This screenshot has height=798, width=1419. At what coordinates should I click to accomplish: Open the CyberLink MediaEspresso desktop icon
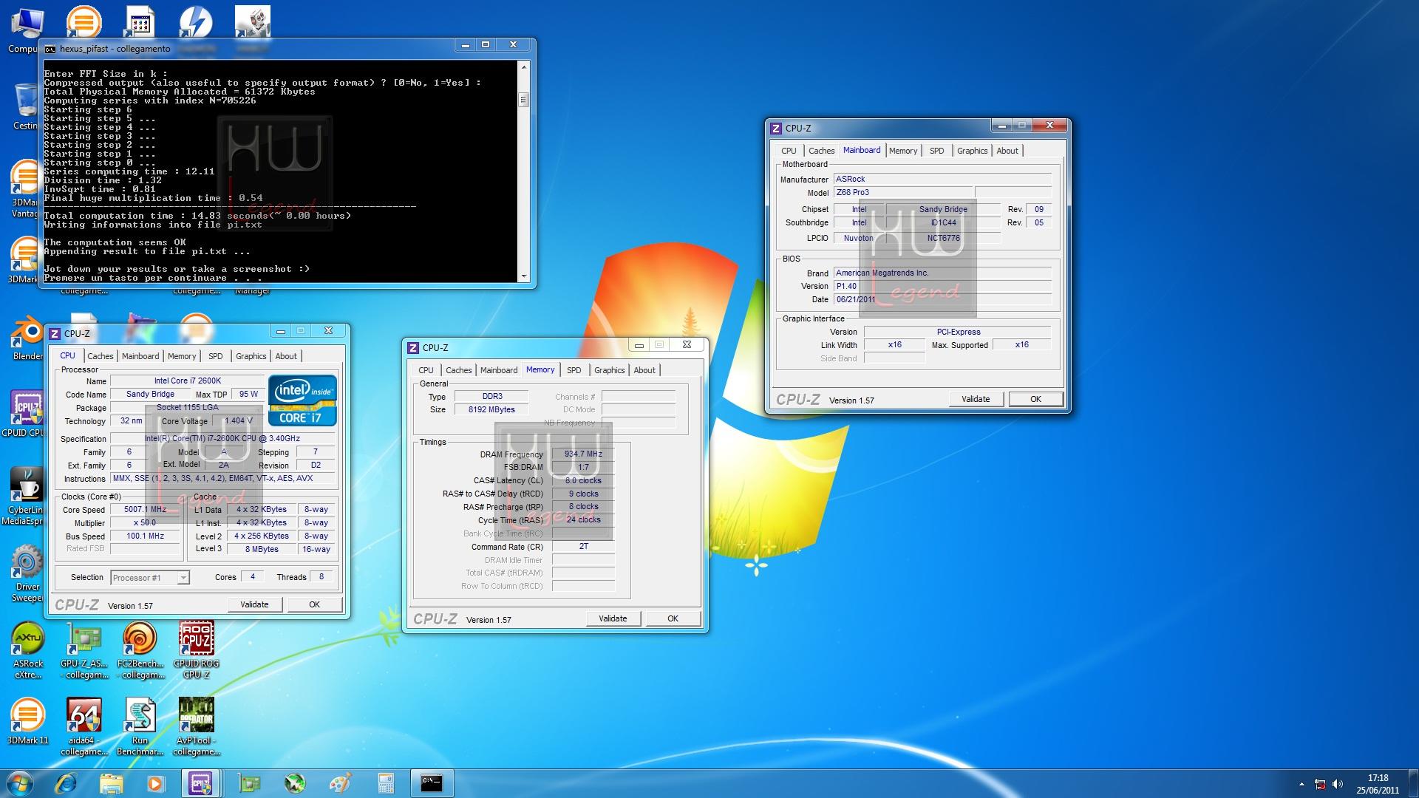(25, 497)
